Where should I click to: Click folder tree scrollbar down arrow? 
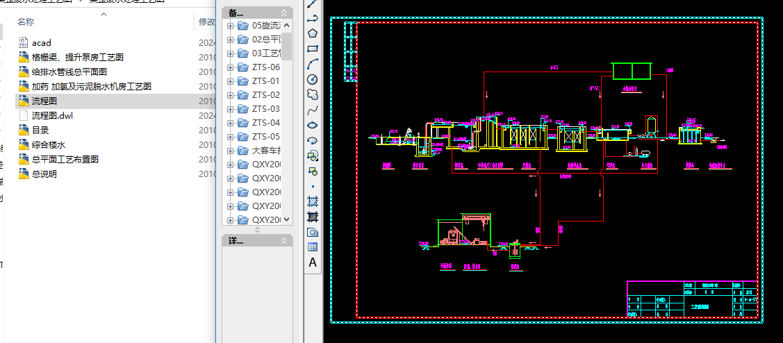pyautogui.click(x=287, y=219)
